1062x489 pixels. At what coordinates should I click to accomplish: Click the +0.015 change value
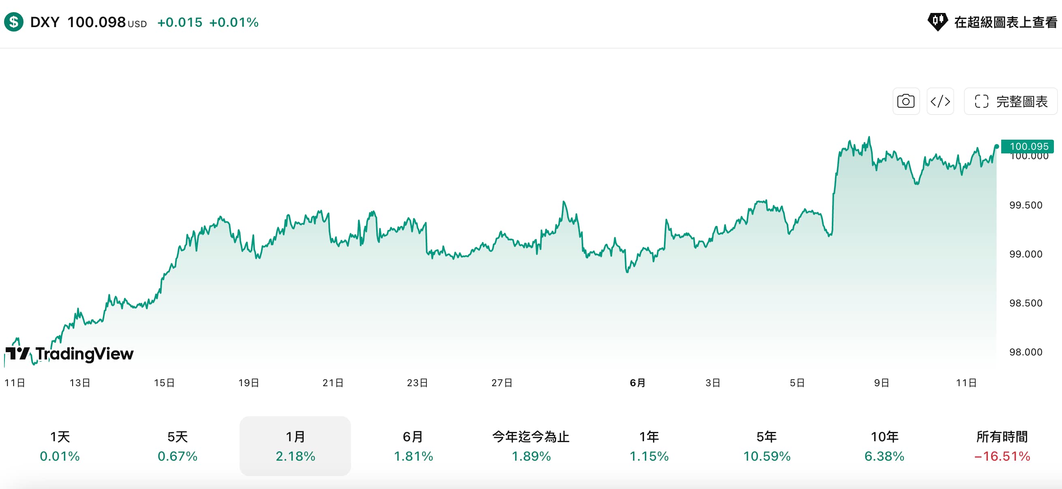(x=180, y=22)
